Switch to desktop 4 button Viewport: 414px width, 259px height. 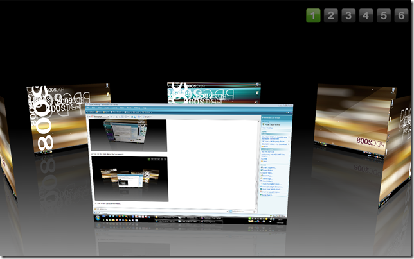pos(366,15)
